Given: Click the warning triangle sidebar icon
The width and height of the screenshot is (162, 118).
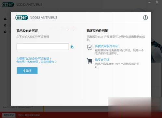Looking at the screenshot, I should click(x=5, y=19).
